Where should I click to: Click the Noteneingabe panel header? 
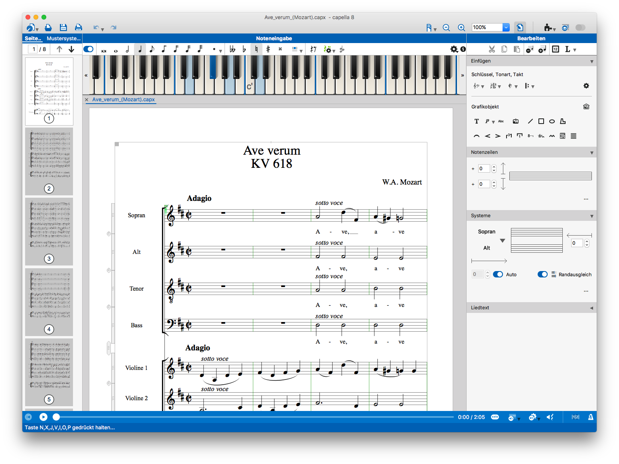tap(274, 38)
